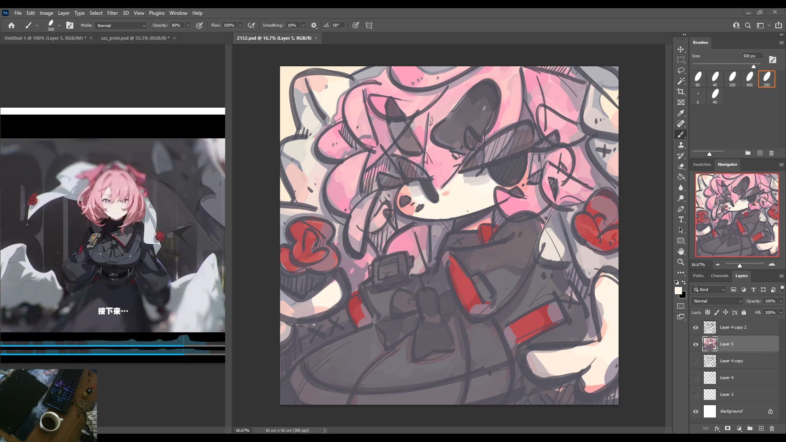Select the Clone Stamp tool
786x442 pixels.
point(681,145)
